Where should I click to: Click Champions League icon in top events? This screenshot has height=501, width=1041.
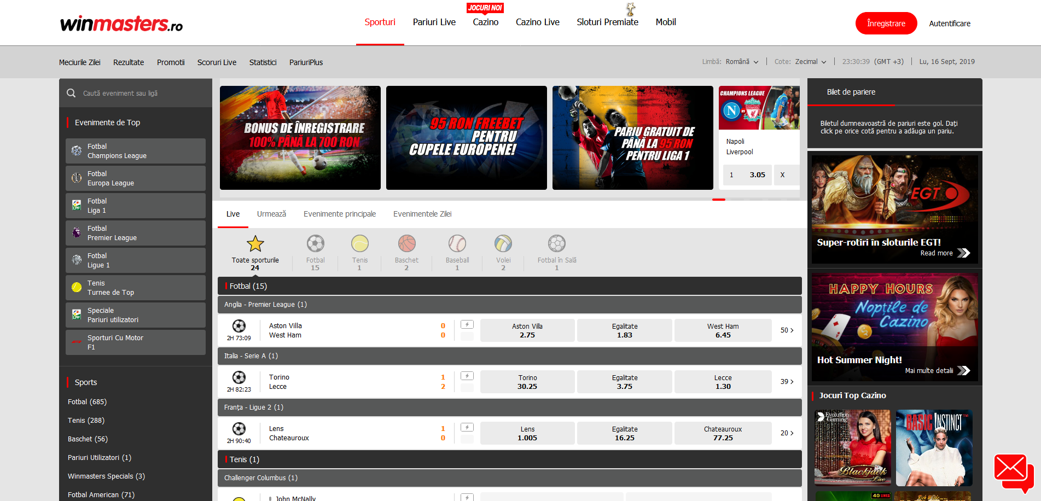pyautogui.click(x=77, y=150)
